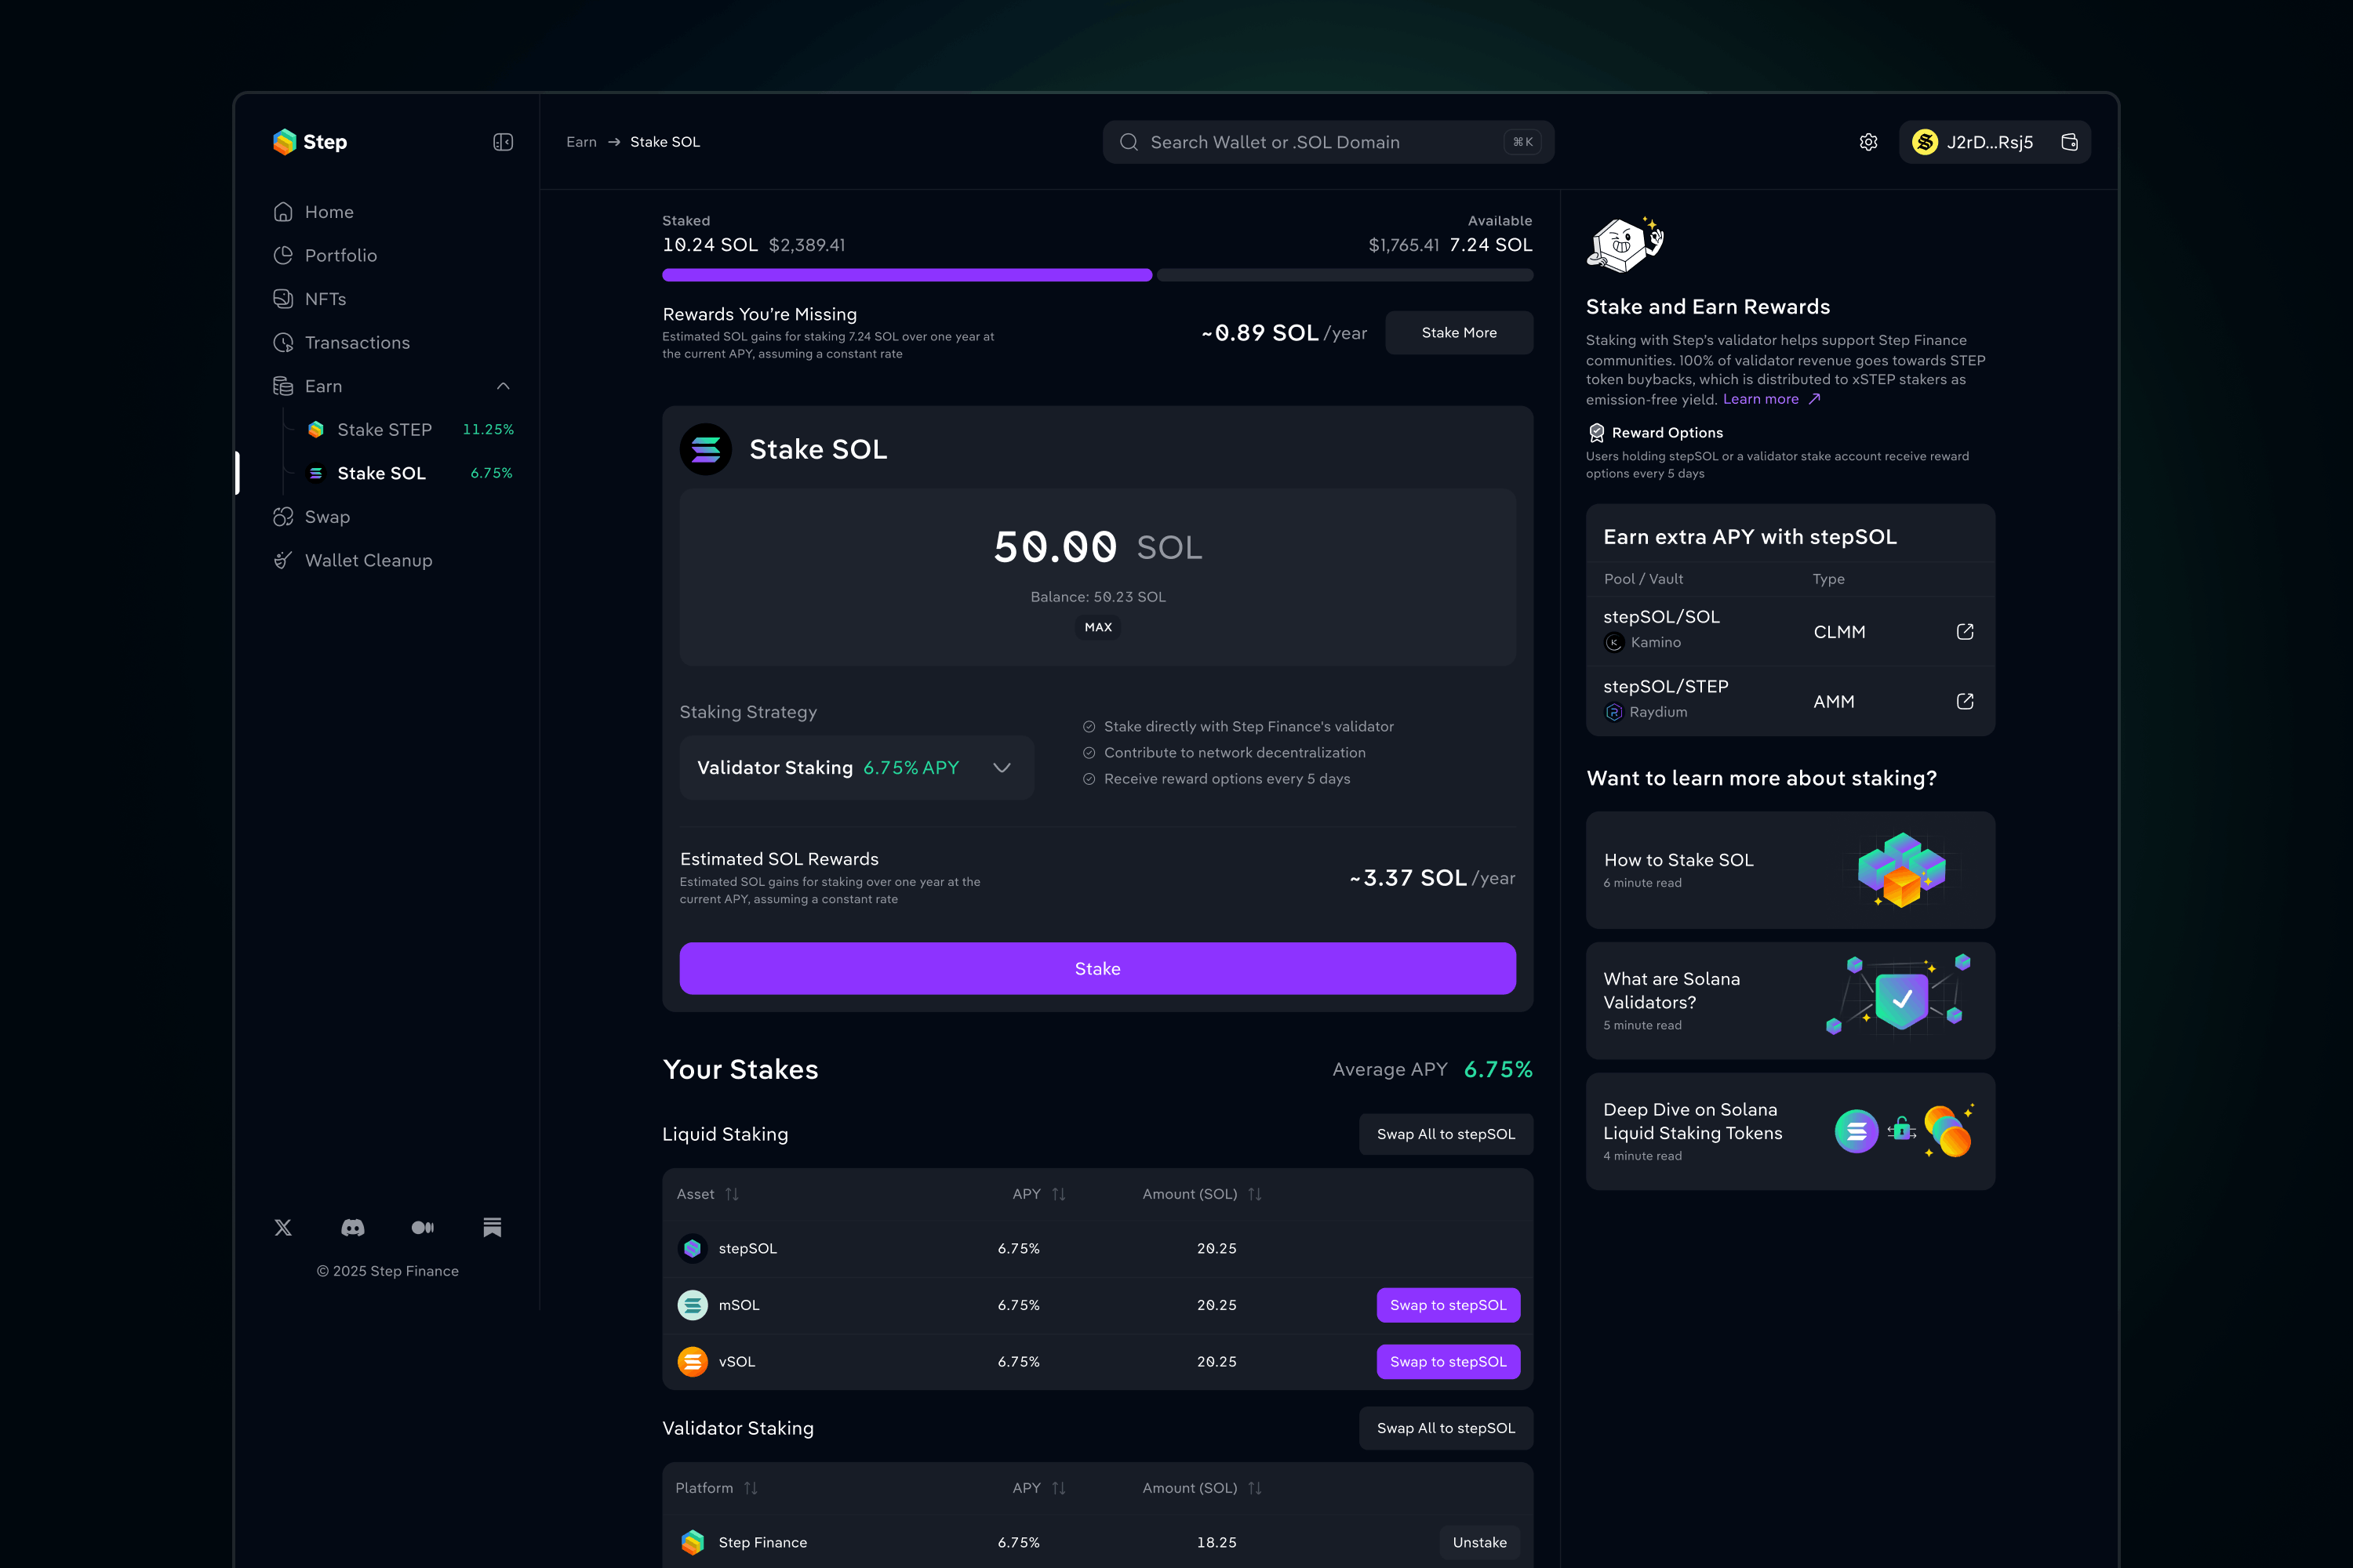The height and width of the screenshot is (1568, 2353).
Task: Open the Medium icon in sidebar footer
Action: 422,1227
